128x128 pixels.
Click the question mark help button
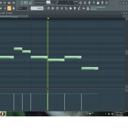pyautogui.click(x=94, y=3)
